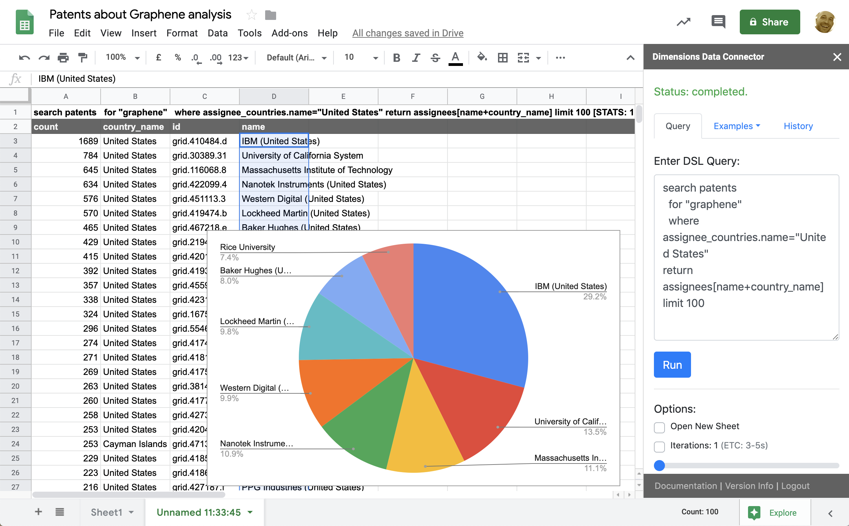
Task: Open the comments icon
Action: 718,22
